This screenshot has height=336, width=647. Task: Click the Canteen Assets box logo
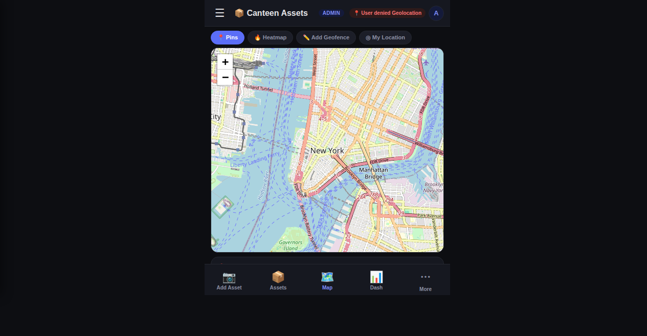pyautogui.click(x=239, y=13)
